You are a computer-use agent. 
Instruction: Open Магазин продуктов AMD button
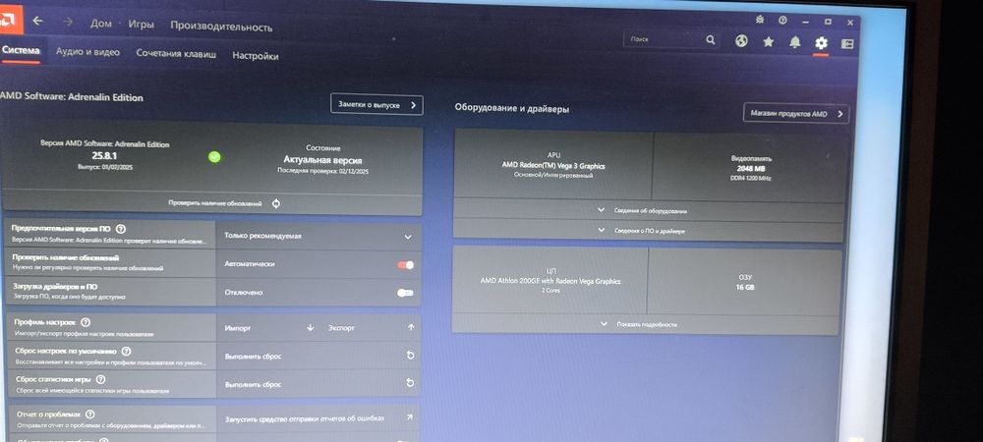coord(796,114)
